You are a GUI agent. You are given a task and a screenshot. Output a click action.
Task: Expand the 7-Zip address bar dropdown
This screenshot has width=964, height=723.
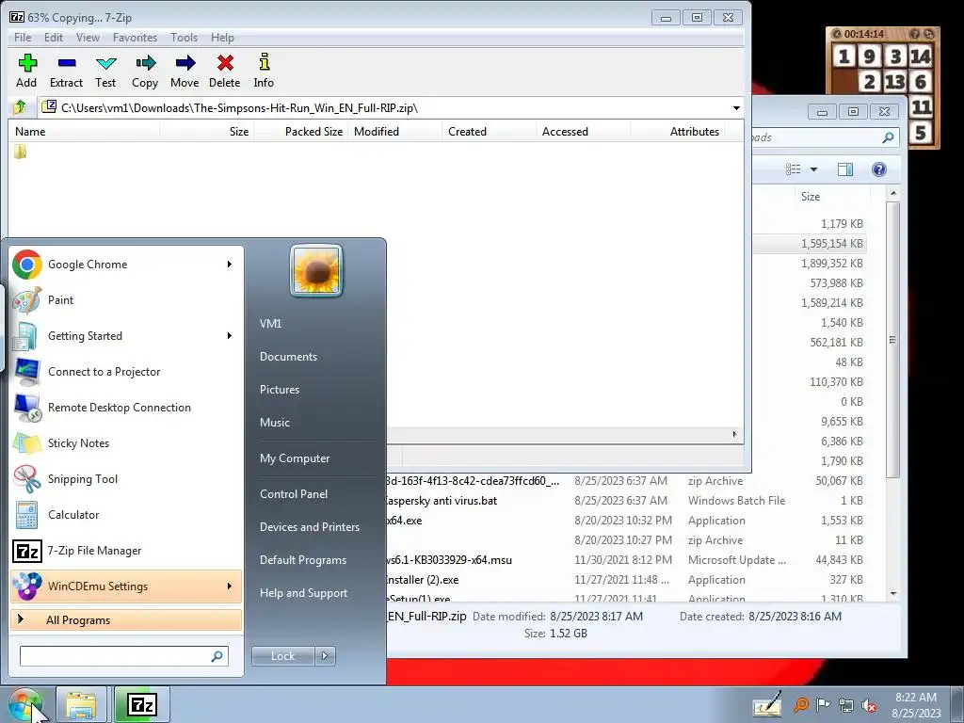tap(736, 108)
